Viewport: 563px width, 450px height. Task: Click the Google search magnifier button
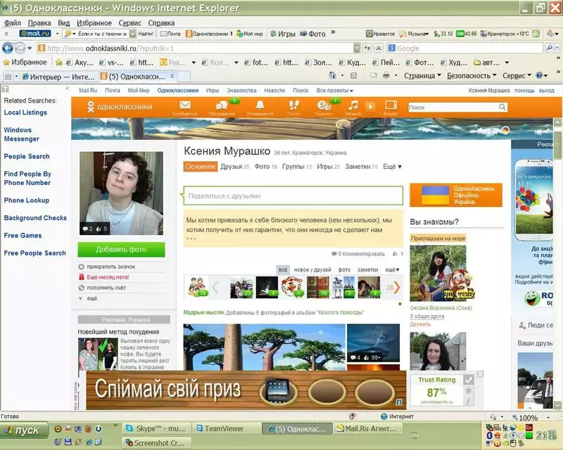(550, 48)
